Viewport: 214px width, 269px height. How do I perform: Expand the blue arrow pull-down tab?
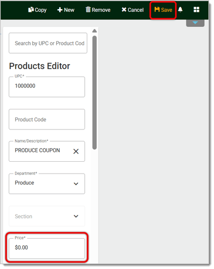pyautogui.click(x=195, y=23)
